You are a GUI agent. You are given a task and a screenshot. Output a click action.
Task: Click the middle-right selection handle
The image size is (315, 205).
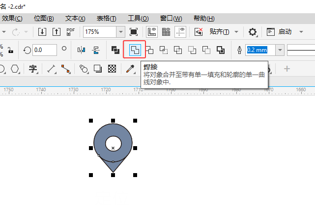pos(135,148)
